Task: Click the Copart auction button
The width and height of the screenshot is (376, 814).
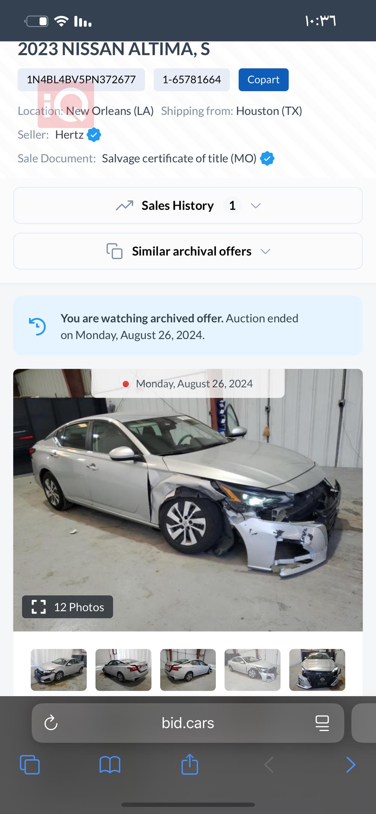Action: 263,80
